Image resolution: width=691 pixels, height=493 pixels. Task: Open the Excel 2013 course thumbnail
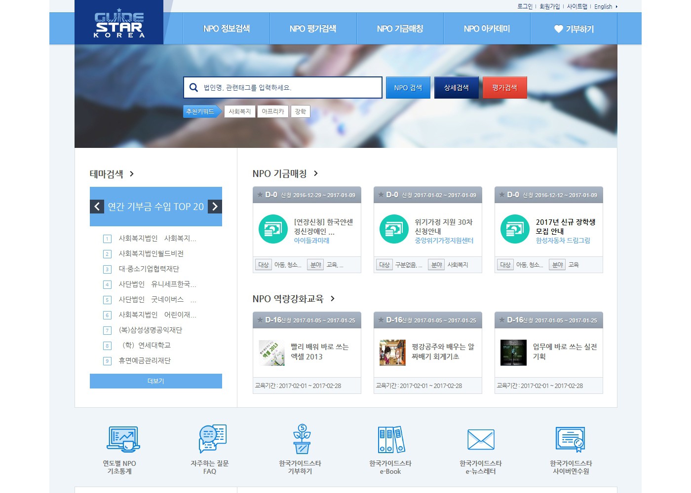coord(271,352)
